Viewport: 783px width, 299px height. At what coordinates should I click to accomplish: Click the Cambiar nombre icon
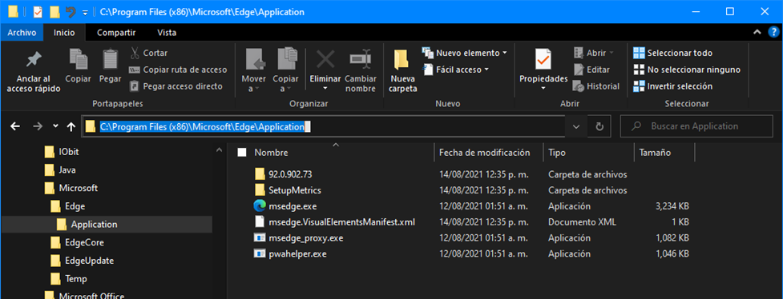coord(360,60)
